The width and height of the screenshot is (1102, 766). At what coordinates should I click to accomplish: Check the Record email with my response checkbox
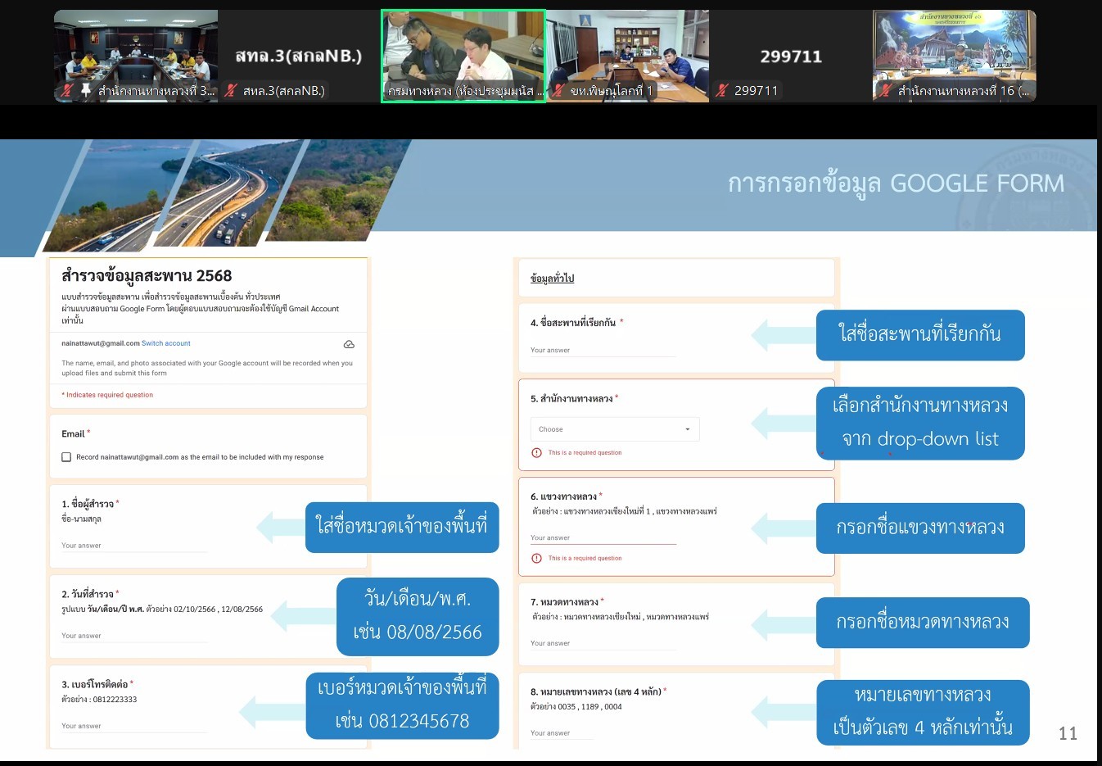click(x=66, y=457)
